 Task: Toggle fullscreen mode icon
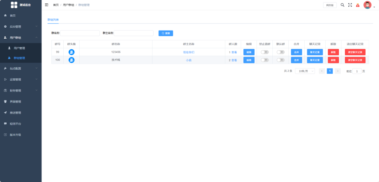click(350, 5)
